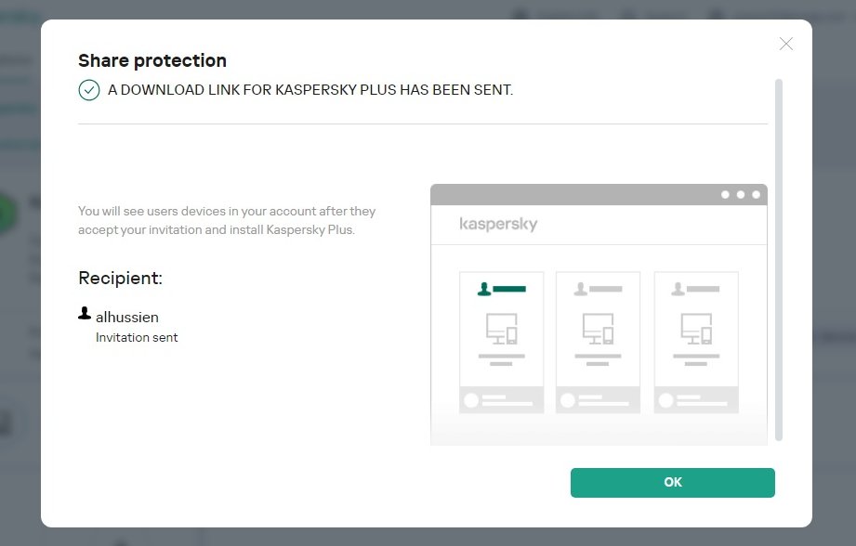
Task: Click the devices icon in the middle card
Action: [598, 329]
